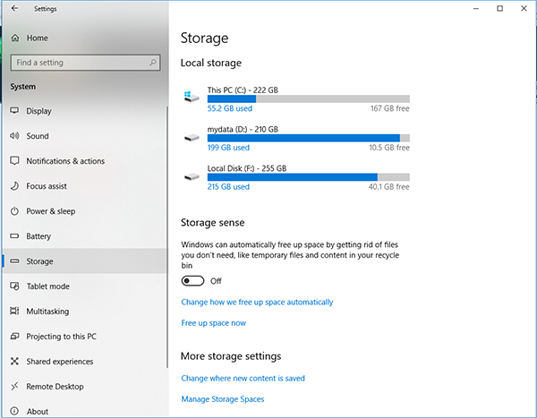This screenshot has width=537, height=418.
Task: Click the 'Manage Storage Spaces' link
Action: 222,399
